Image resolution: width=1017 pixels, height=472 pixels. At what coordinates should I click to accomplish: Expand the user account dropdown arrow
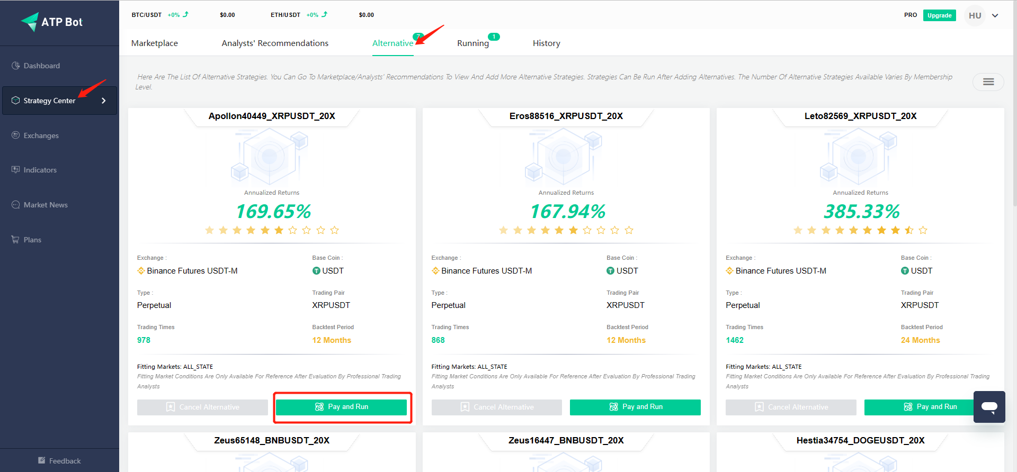995,15
